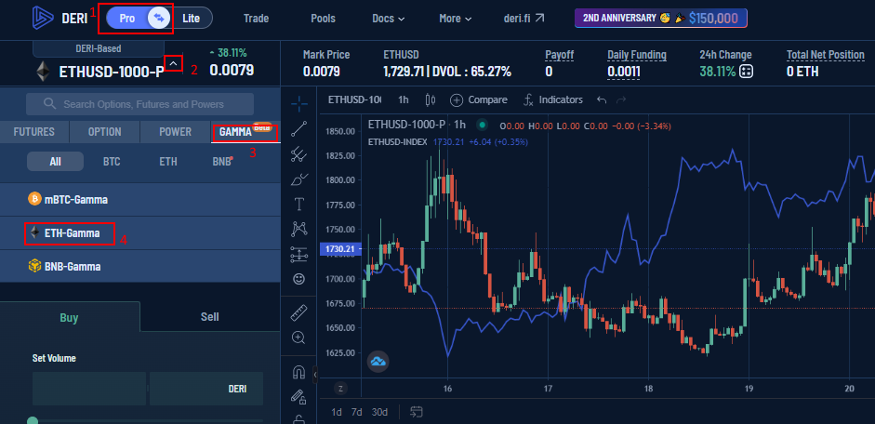Click the lock all drawings icon

click(299, 418)
